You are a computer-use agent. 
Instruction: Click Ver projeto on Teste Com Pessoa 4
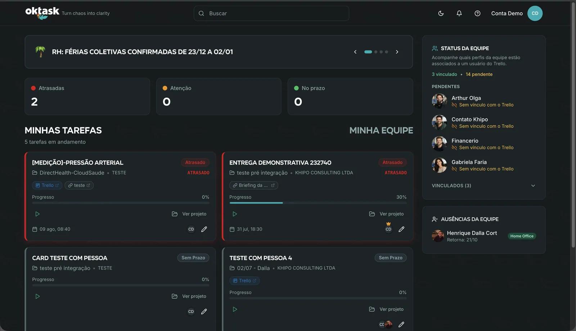(x=387, y=309)
